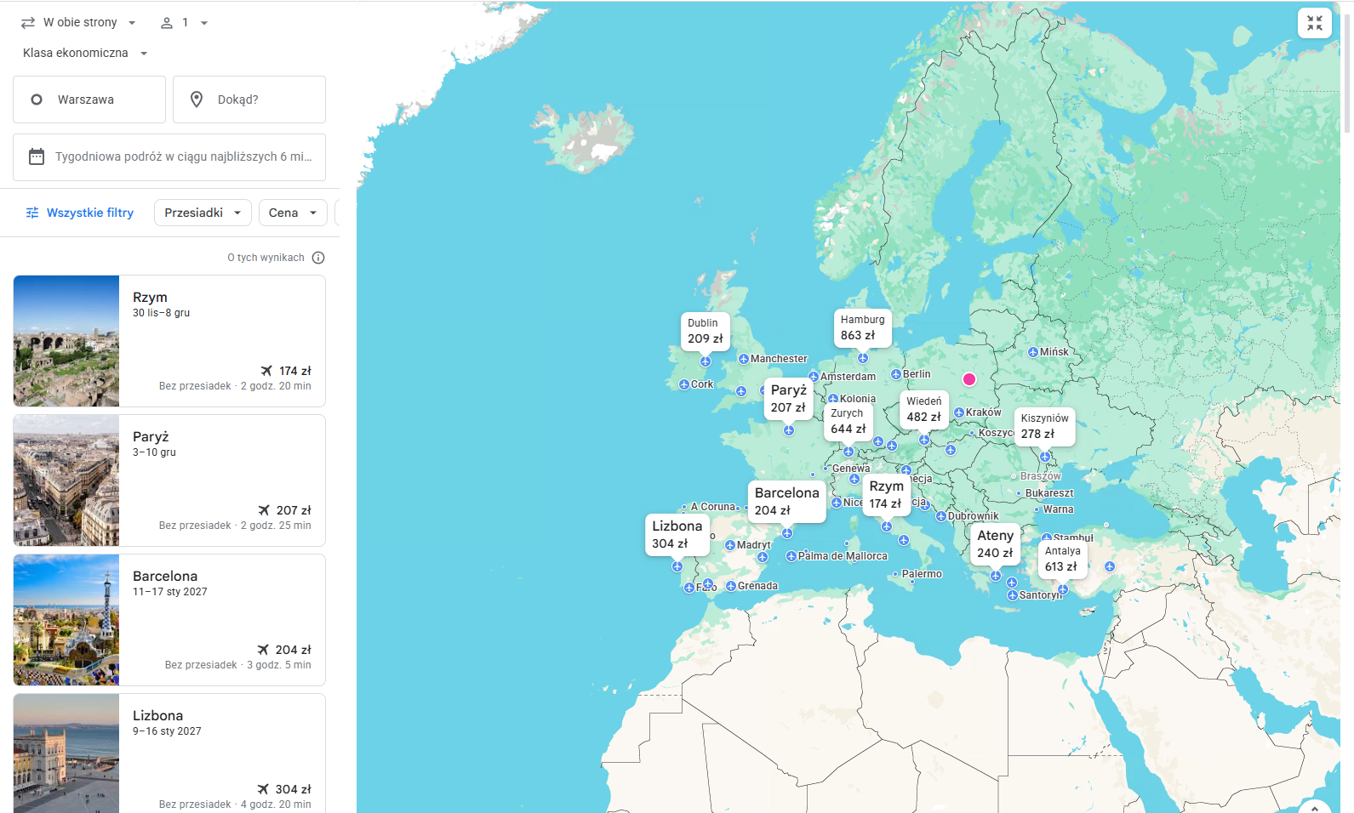Click the Lizbona 304 zł map label

point(677,534)
